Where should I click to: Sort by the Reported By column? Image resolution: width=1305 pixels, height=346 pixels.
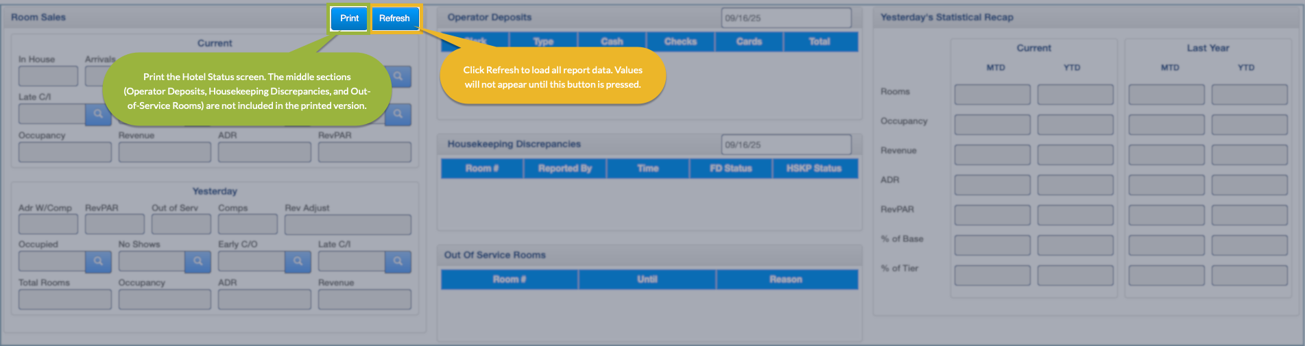[564, 169]
